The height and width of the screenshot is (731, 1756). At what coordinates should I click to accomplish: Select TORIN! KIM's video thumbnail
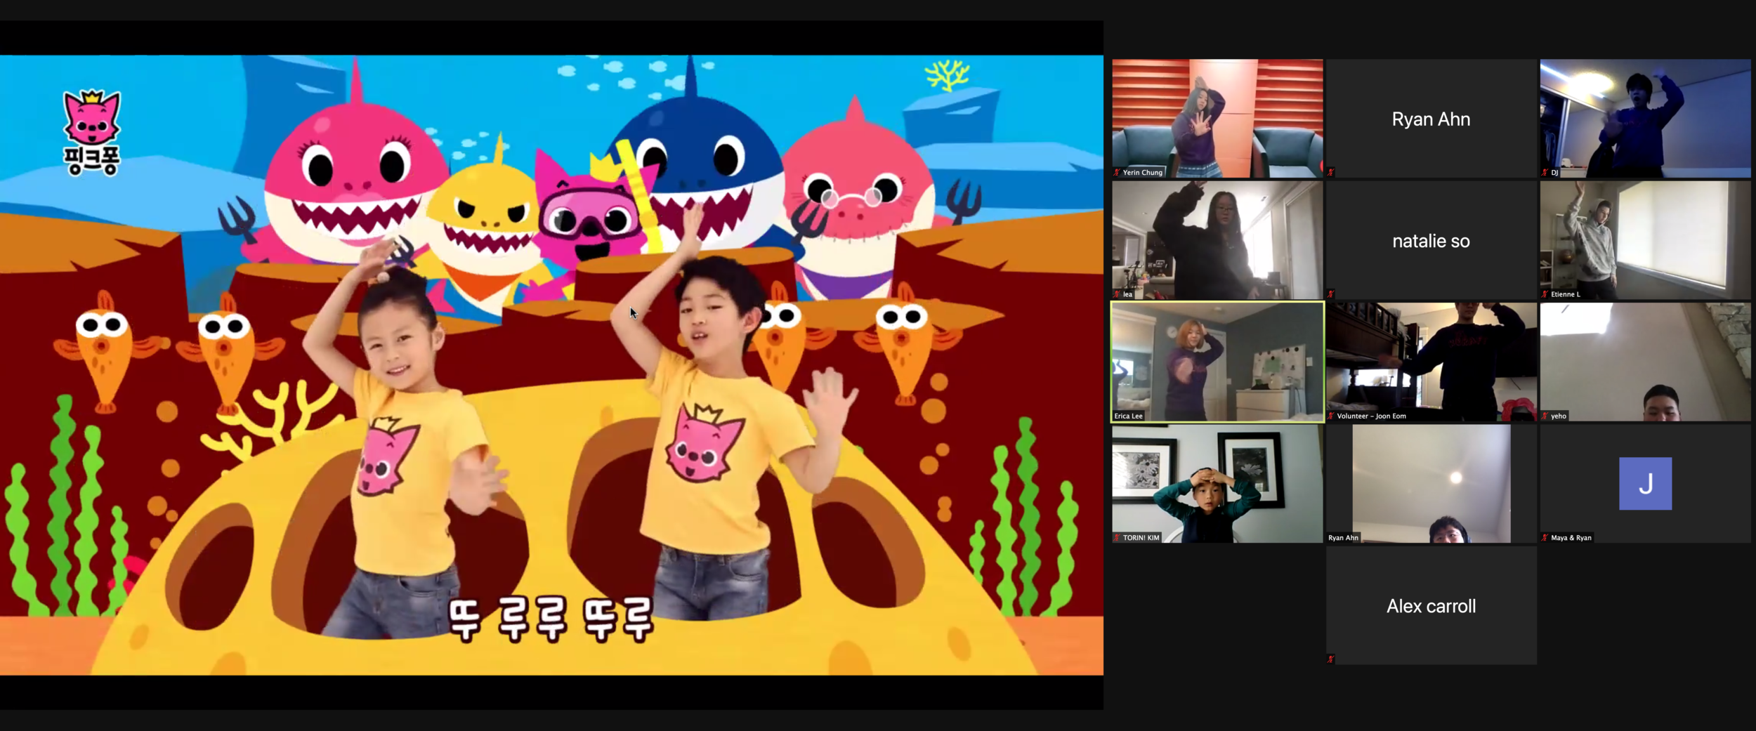click(1217, 483)
